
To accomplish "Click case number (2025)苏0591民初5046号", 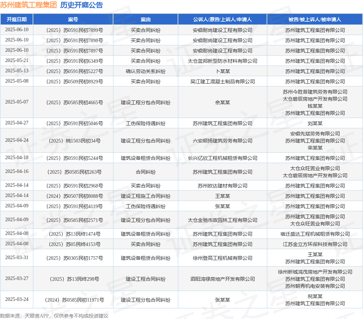I will [74, 123].
